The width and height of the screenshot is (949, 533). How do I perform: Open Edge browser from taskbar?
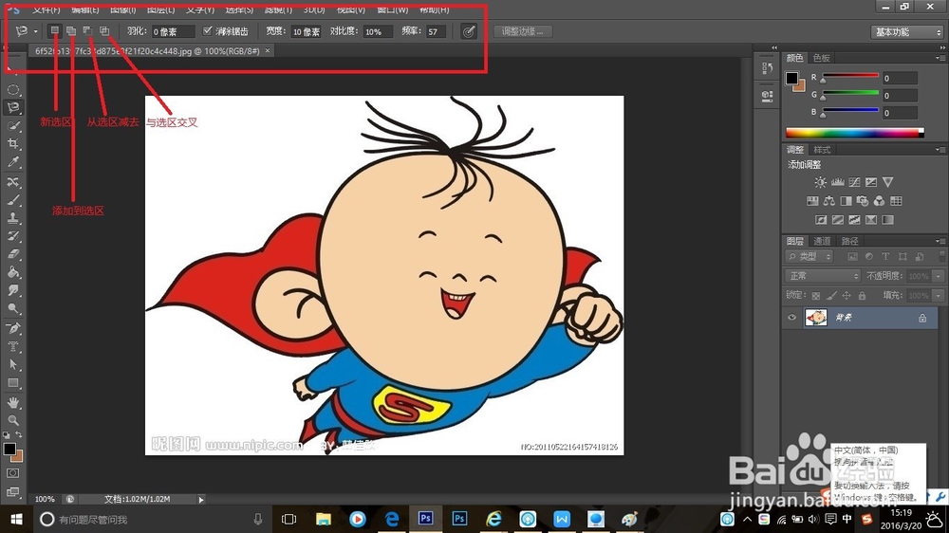[x=392, y=519]
